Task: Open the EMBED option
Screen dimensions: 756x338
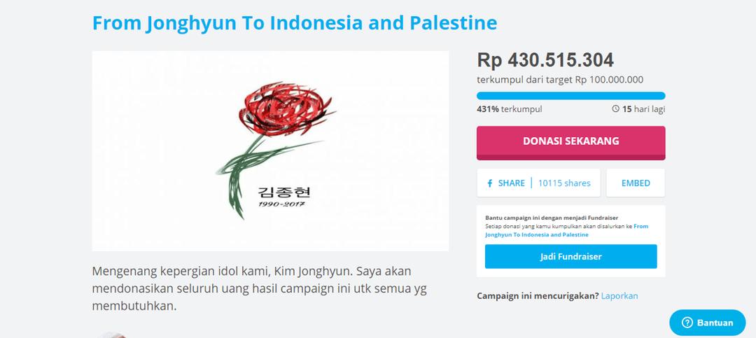Action: tap(636, 183)
